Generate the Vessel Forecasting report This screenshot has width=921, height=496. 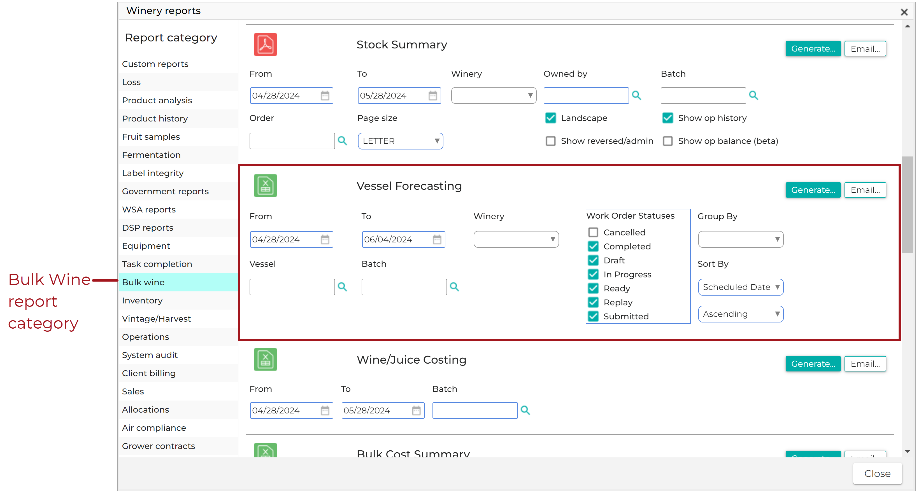813,190
